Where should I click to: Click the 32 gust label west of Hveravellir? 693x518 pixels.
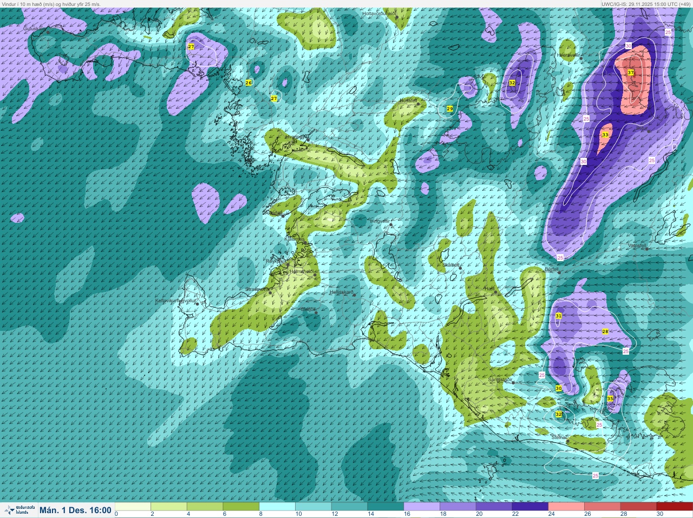512,83
